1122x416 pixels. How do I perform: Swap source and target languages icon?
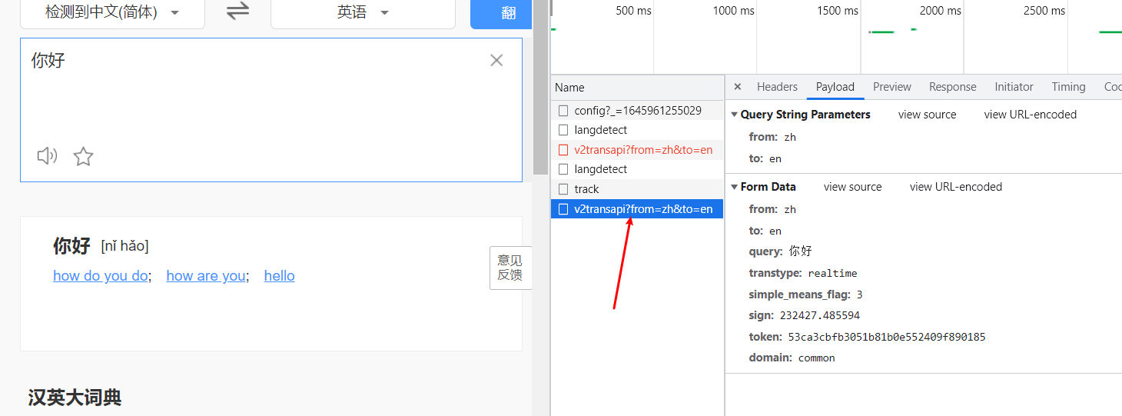237,12
